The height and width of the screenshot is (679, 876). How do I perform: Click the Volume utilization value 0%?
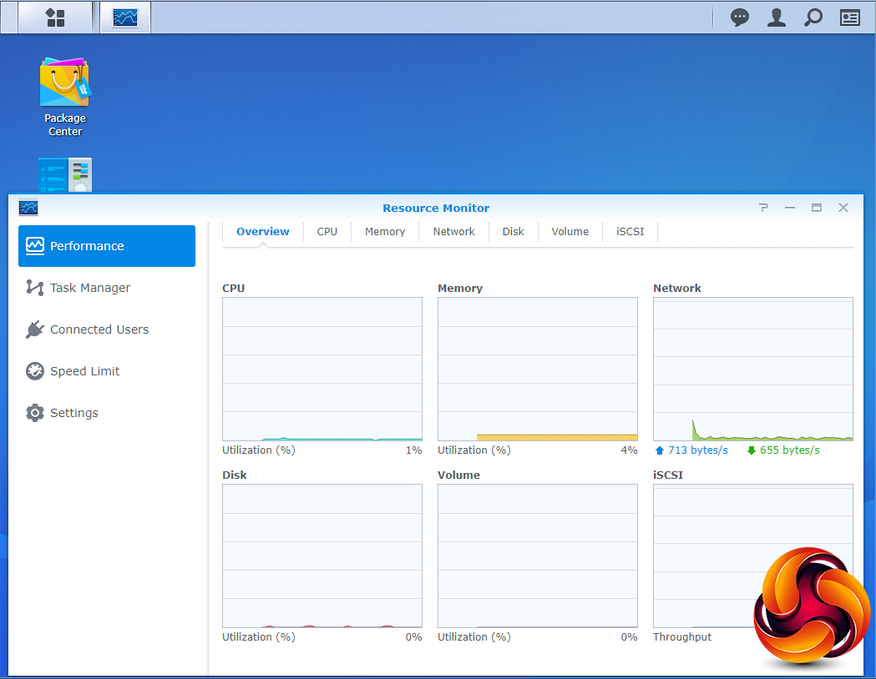point(629,637)
